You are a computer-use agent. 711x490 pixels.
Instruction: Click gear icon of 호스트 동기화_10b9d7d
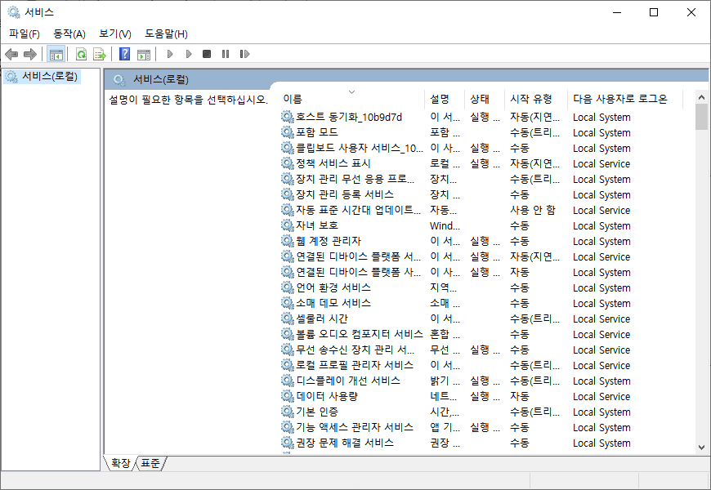pyautogui.click(x=288, y=117)
